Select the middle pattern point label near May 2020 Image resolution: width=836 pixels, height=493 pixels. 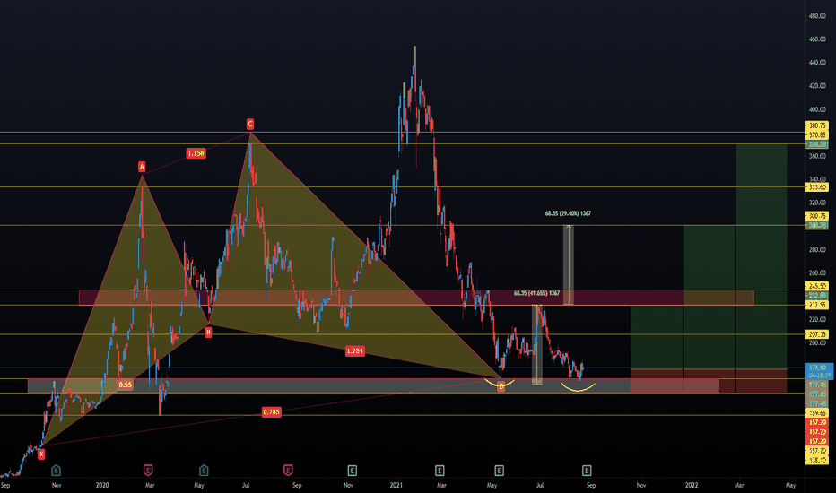click(208, 332)
